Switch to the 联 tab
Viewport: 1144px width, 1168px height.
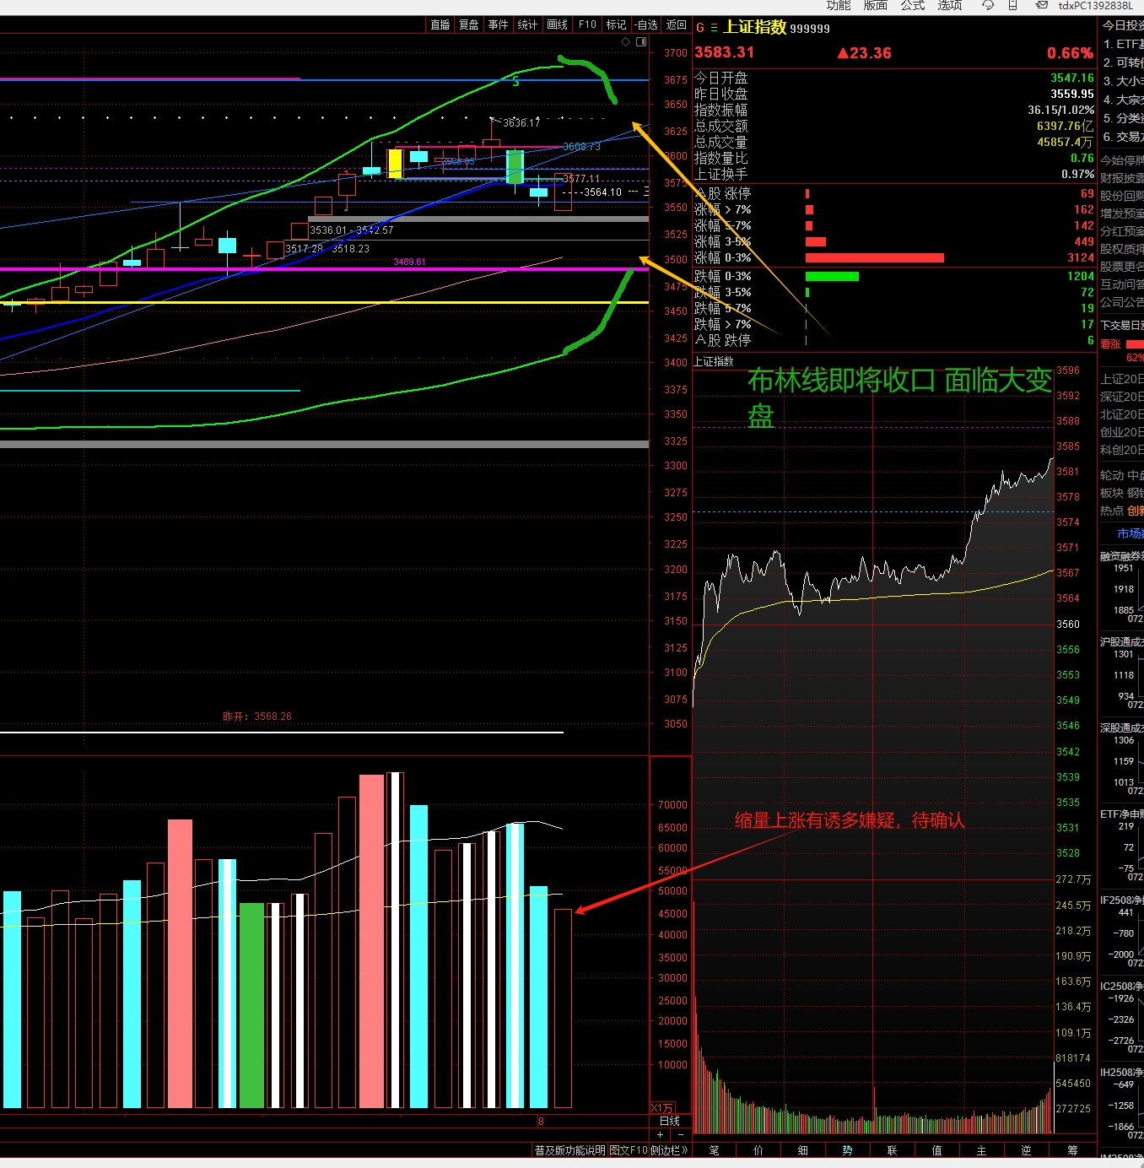coord(892,1150)
